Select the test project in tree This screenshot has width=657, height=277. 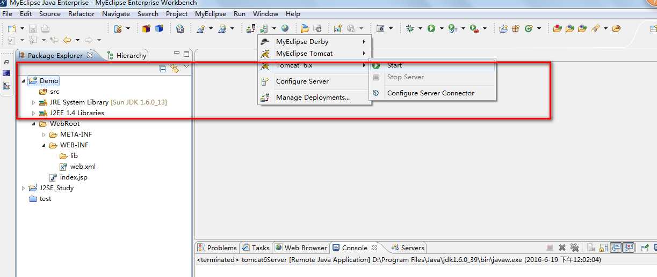tap(40, 199)
